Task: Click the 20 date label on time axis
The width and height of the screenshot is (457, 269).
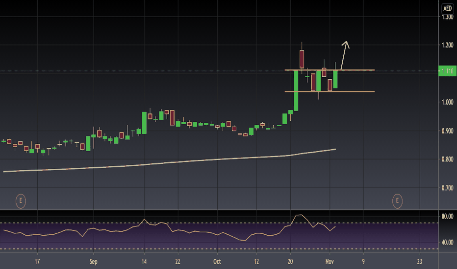Action: pyautogui.click(x=290, y=262)
